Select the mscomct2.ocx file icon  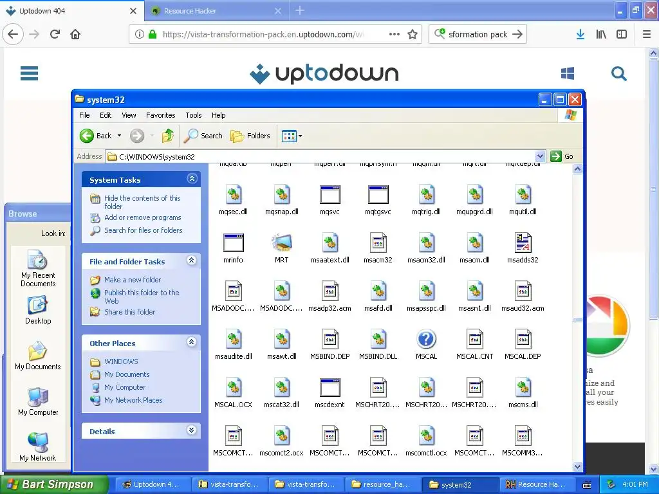[282, 436]
